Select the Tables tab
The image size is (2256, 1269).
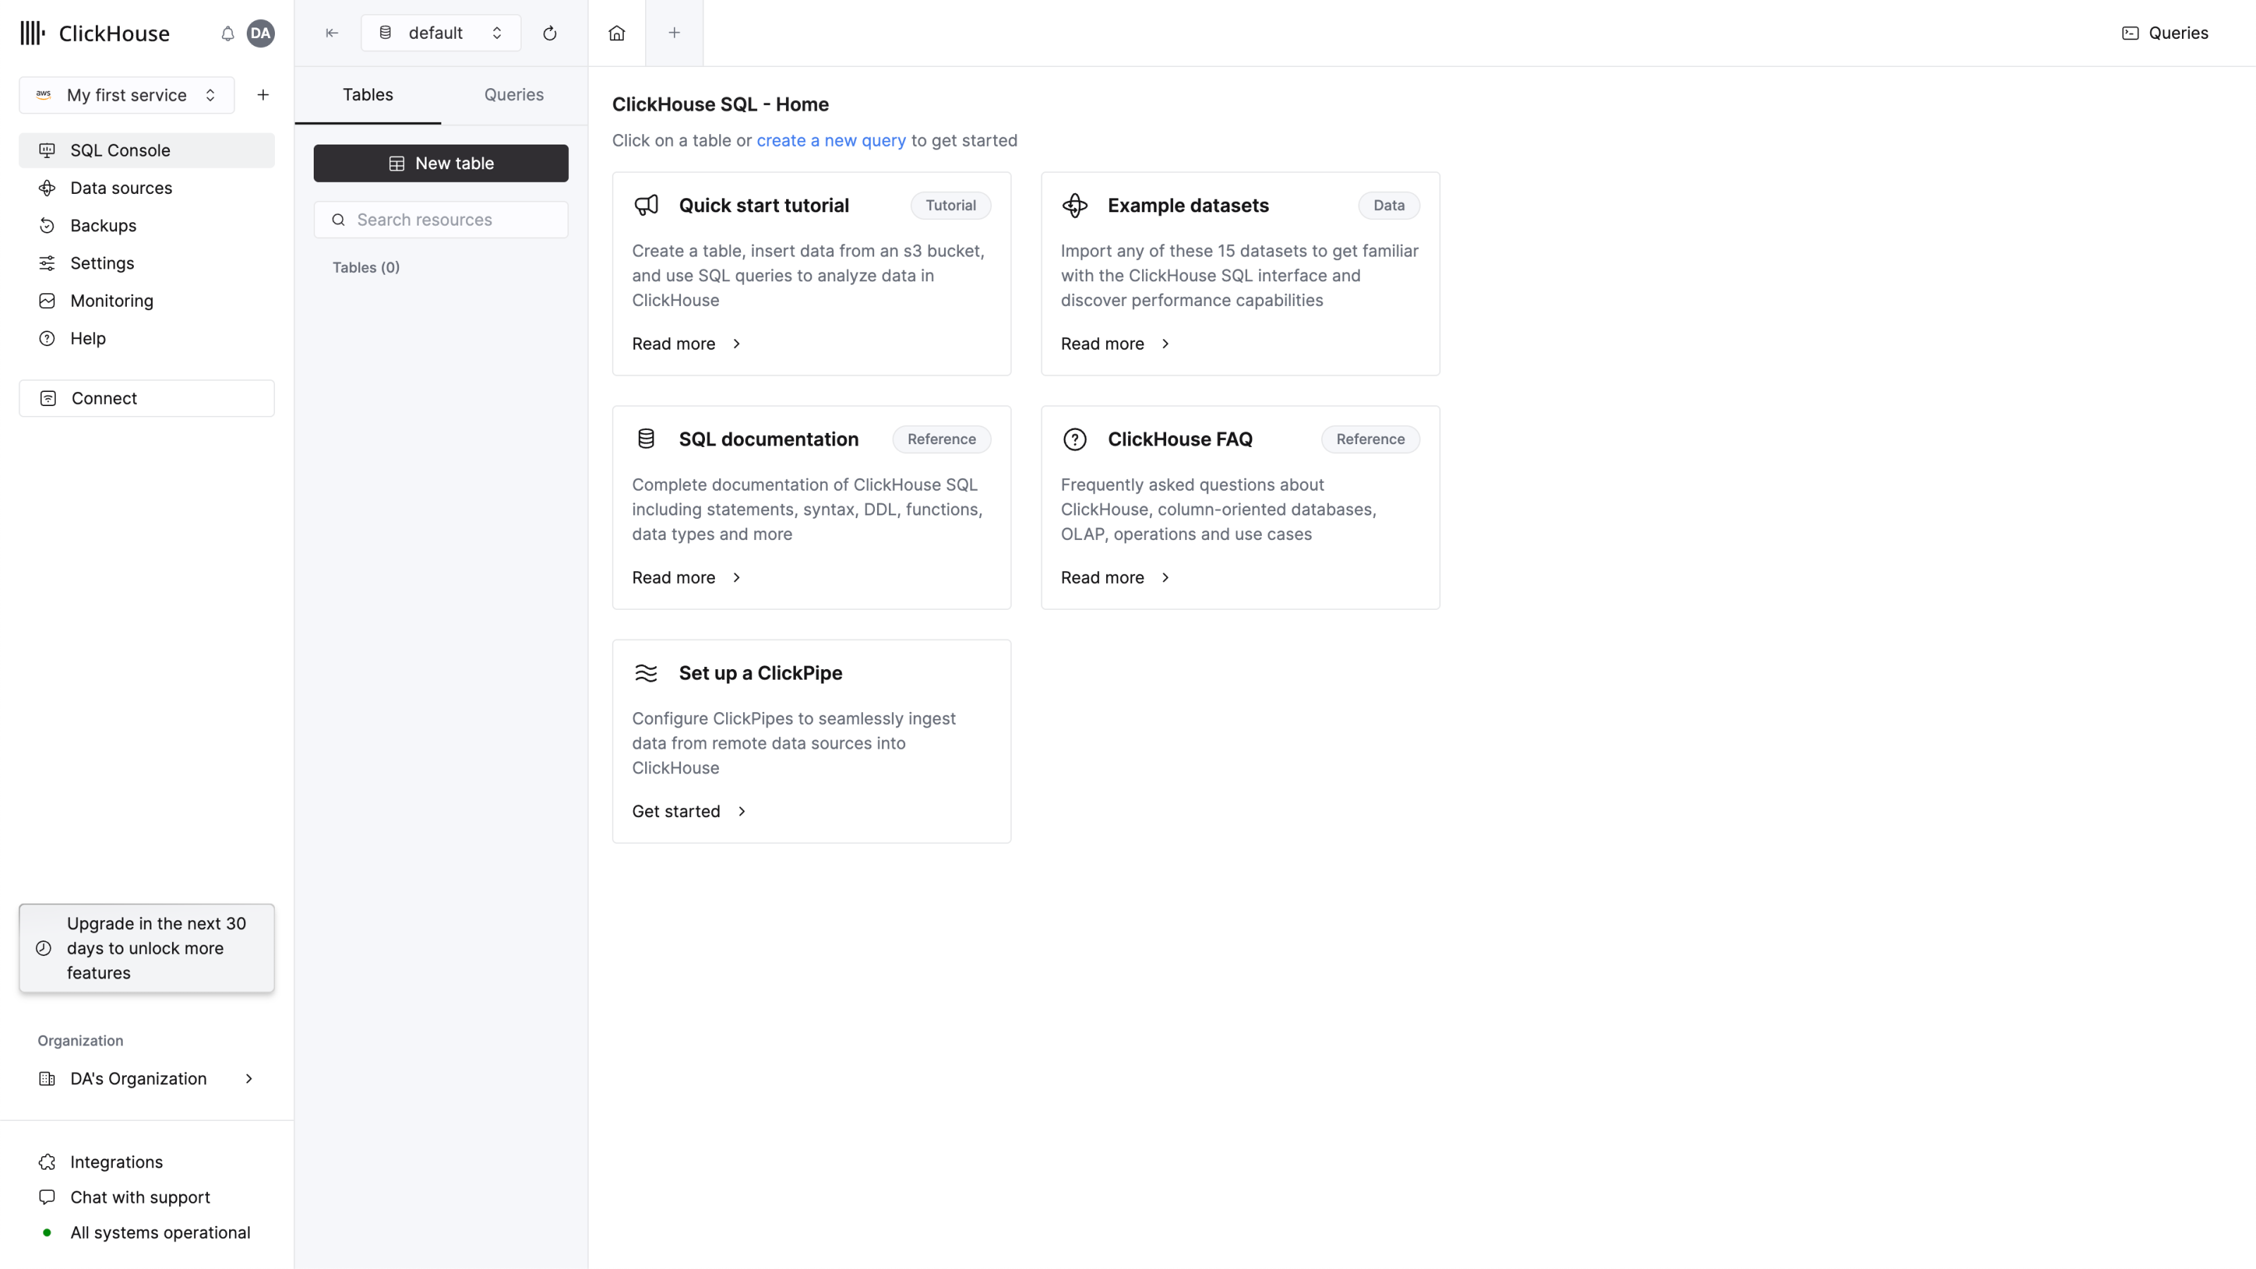(x=367, y=94)
